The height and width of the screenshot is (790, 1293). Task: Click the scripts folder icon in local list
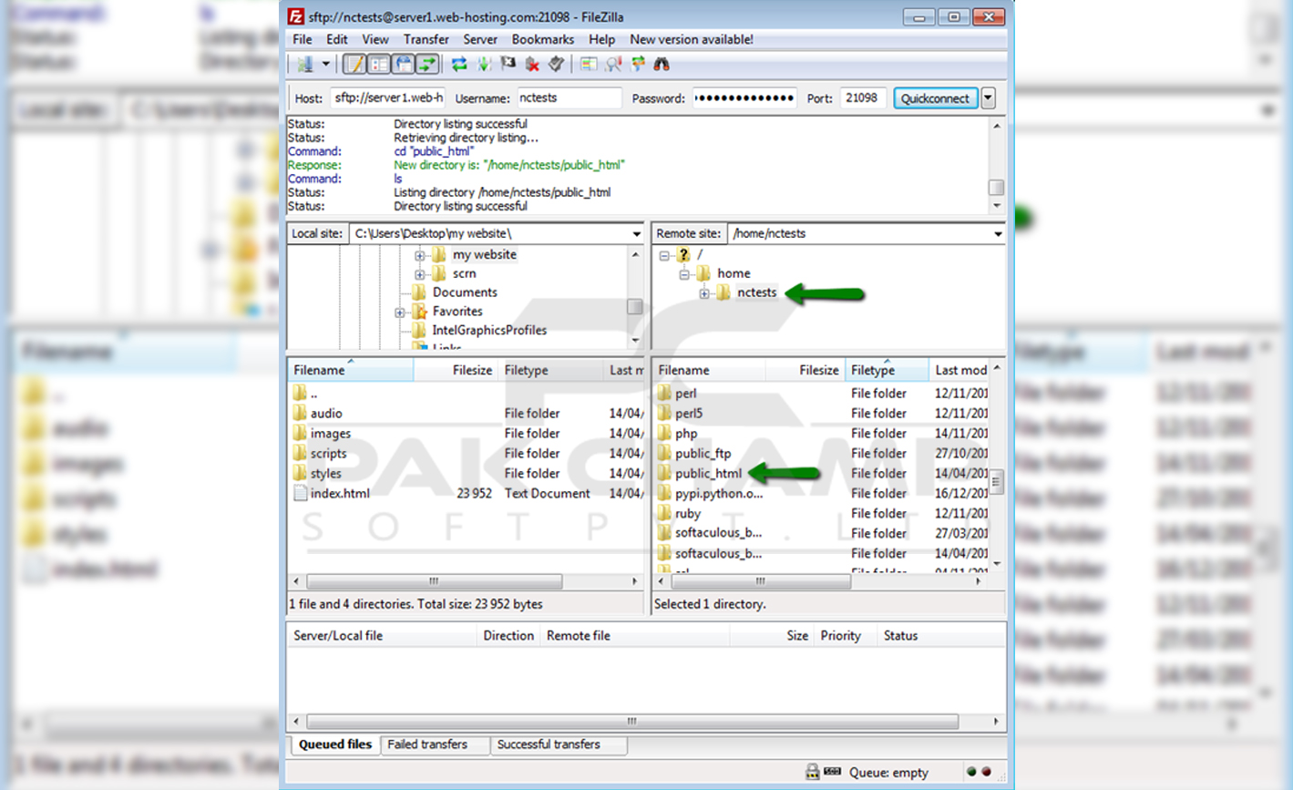click(301, 454)
